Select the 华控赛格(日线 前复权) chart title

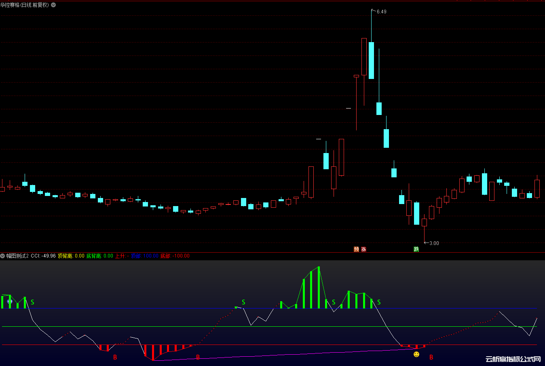(x=25, y=5)
